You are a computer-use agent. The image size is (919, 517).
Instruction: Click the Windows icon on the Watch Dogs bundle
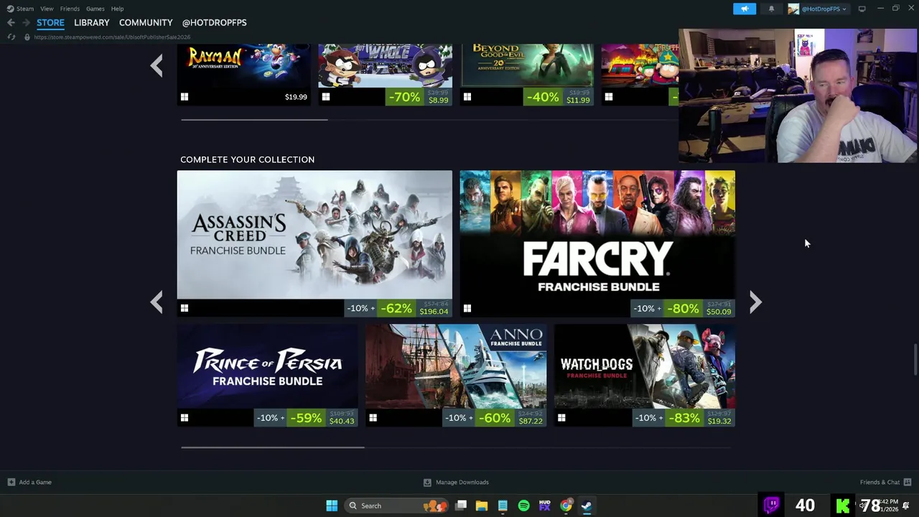click(x=561, y=417)
